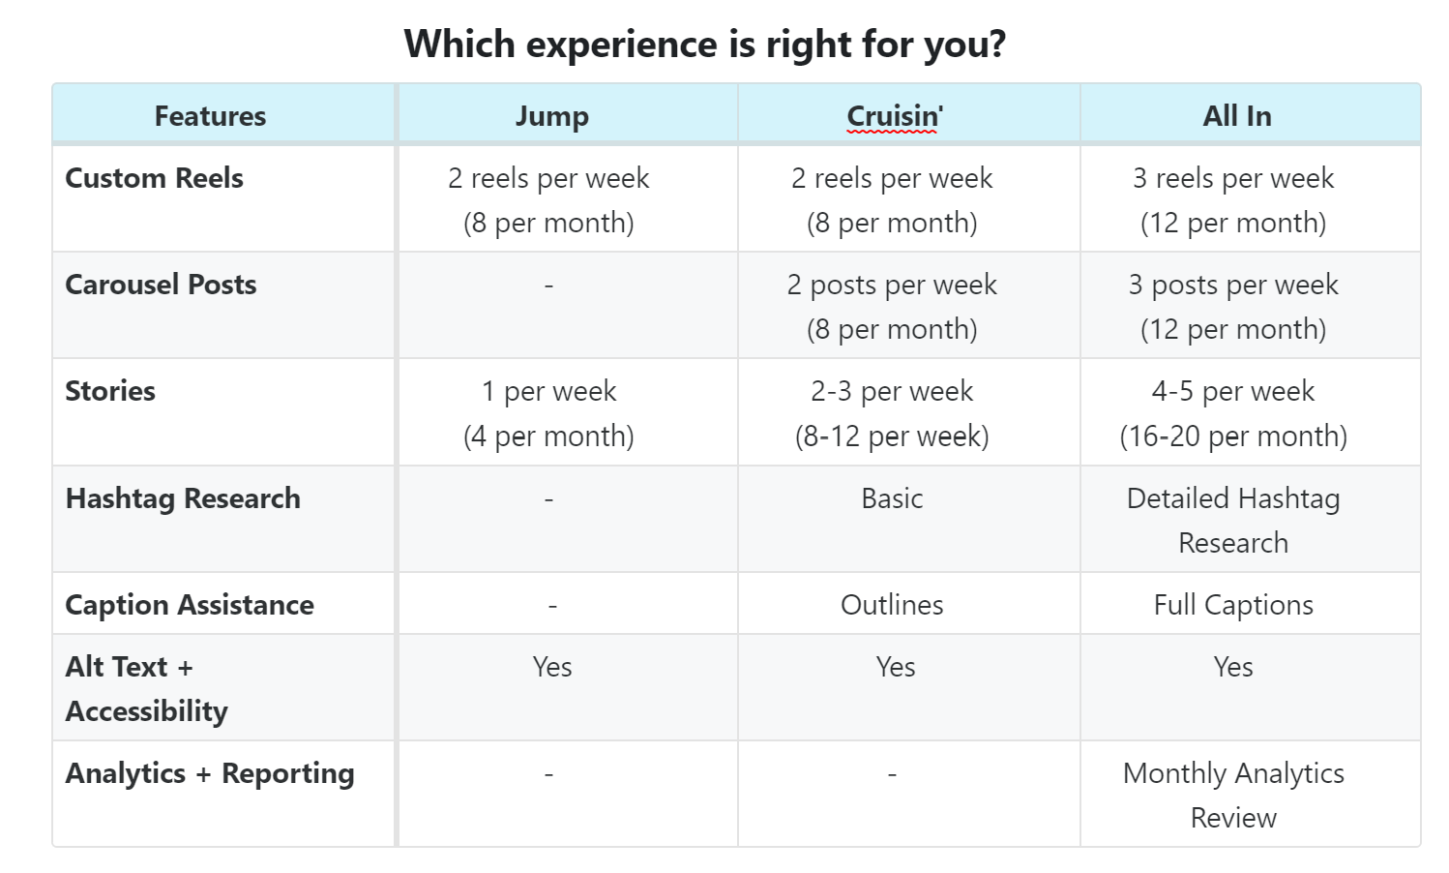Select the Features column header
Image resolution: width=1449 pixels, height=873 pixels.
pyautogui.click(x=210, y=116)
